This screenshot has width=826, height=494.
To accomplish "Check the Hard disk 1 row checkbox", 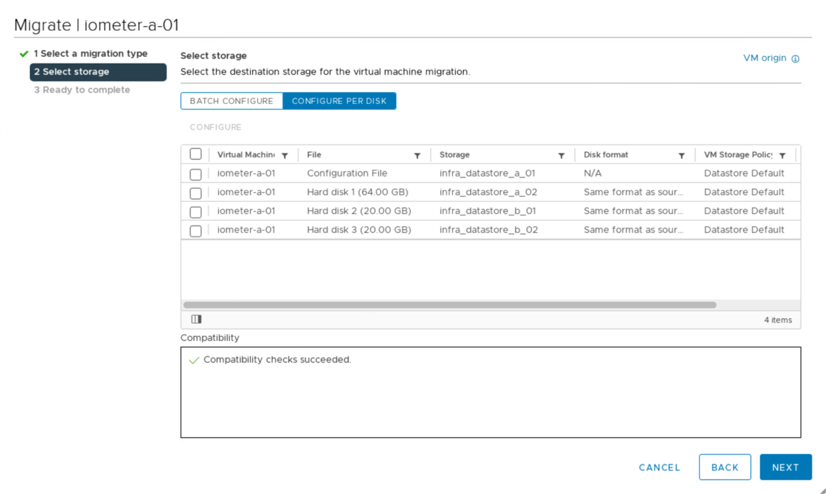I will [196, 193].
